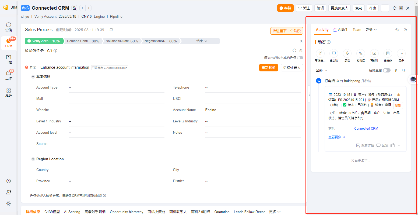
Task: Toggle the 精简查看 switch
Action: (x=387, y=70)
